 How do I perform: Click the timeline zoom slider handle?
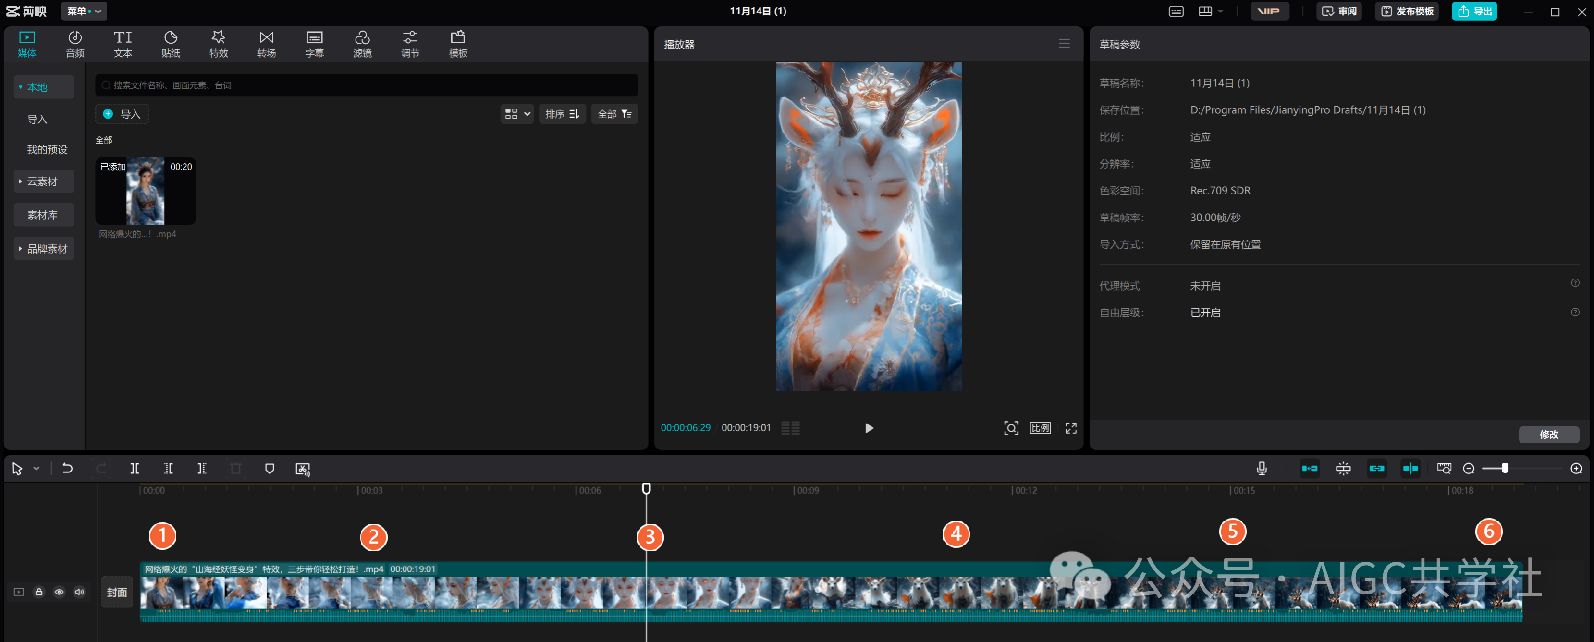[x=1504, y=468]
